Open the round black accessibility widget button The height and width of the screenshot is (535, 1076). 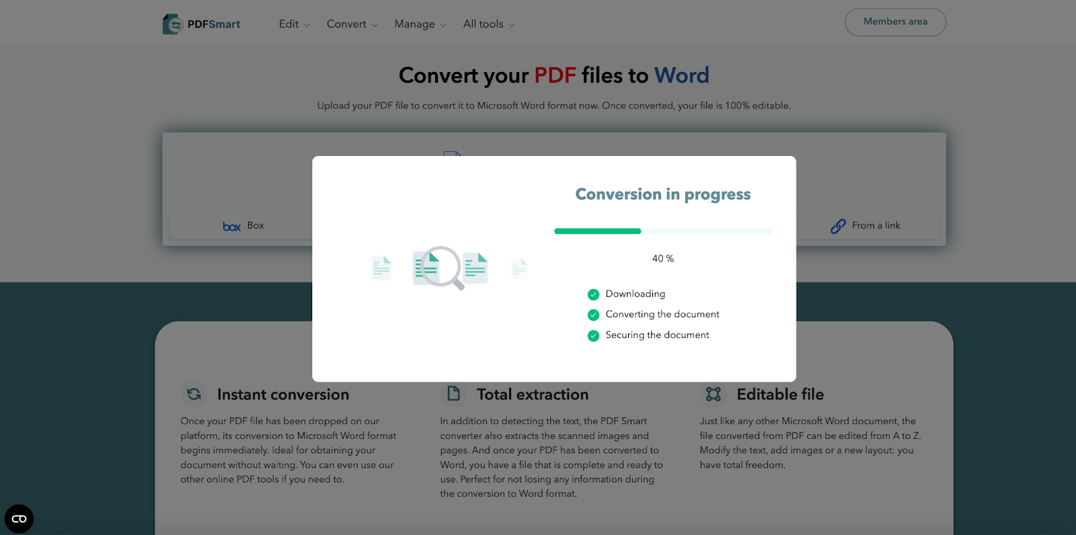tap(19, 519)
